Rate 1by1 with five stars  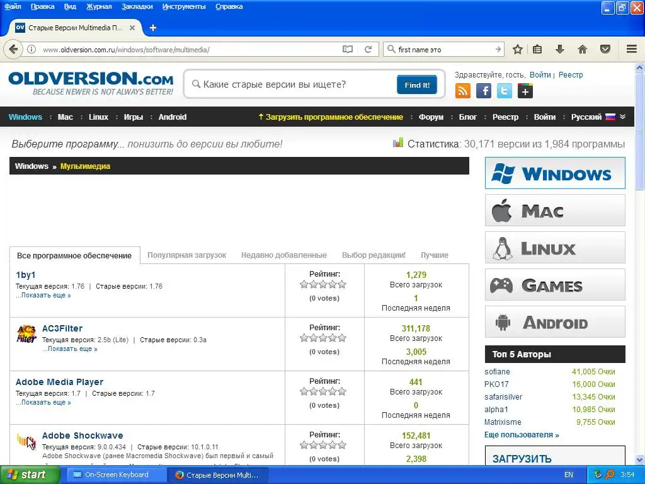(342, 284)
